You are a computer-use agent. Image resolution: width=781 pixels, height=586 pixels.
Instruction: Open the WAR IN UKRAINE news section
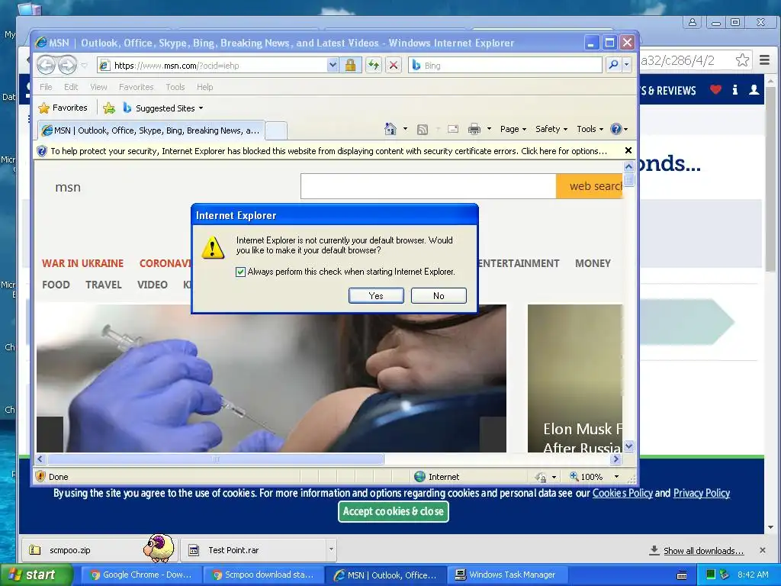[82, 263]
